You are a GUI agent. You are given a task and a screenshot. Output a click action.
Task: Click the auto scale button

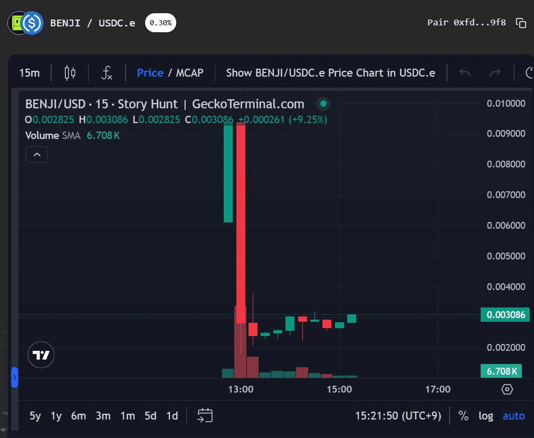click(x=513, y=416)
